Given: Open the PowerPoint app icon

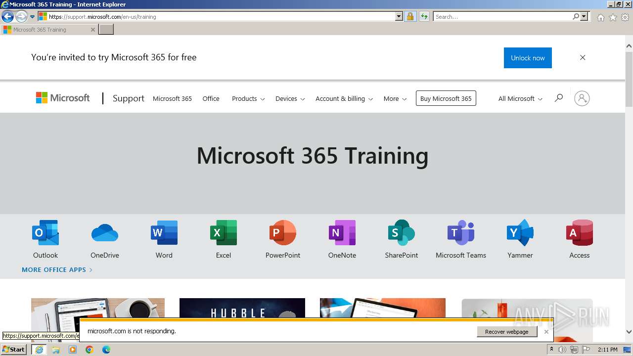Looking at the screenshot, I should pyautogui.click(x=283, y=232).
